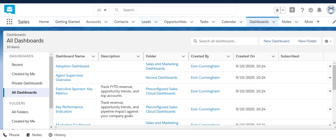Image resolution: width=336 pixels, height=140 pixels.
Task: Open the Setup gear icon
Action: (311, 10)
